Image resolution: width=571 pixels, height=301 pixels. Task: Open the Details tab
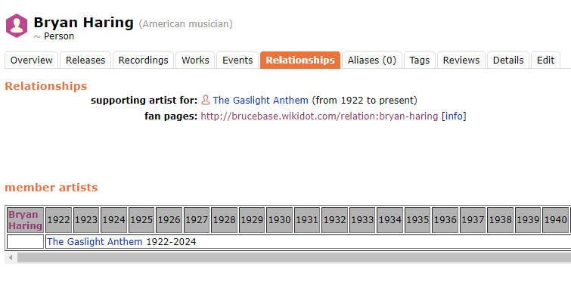tap(508, 60)
